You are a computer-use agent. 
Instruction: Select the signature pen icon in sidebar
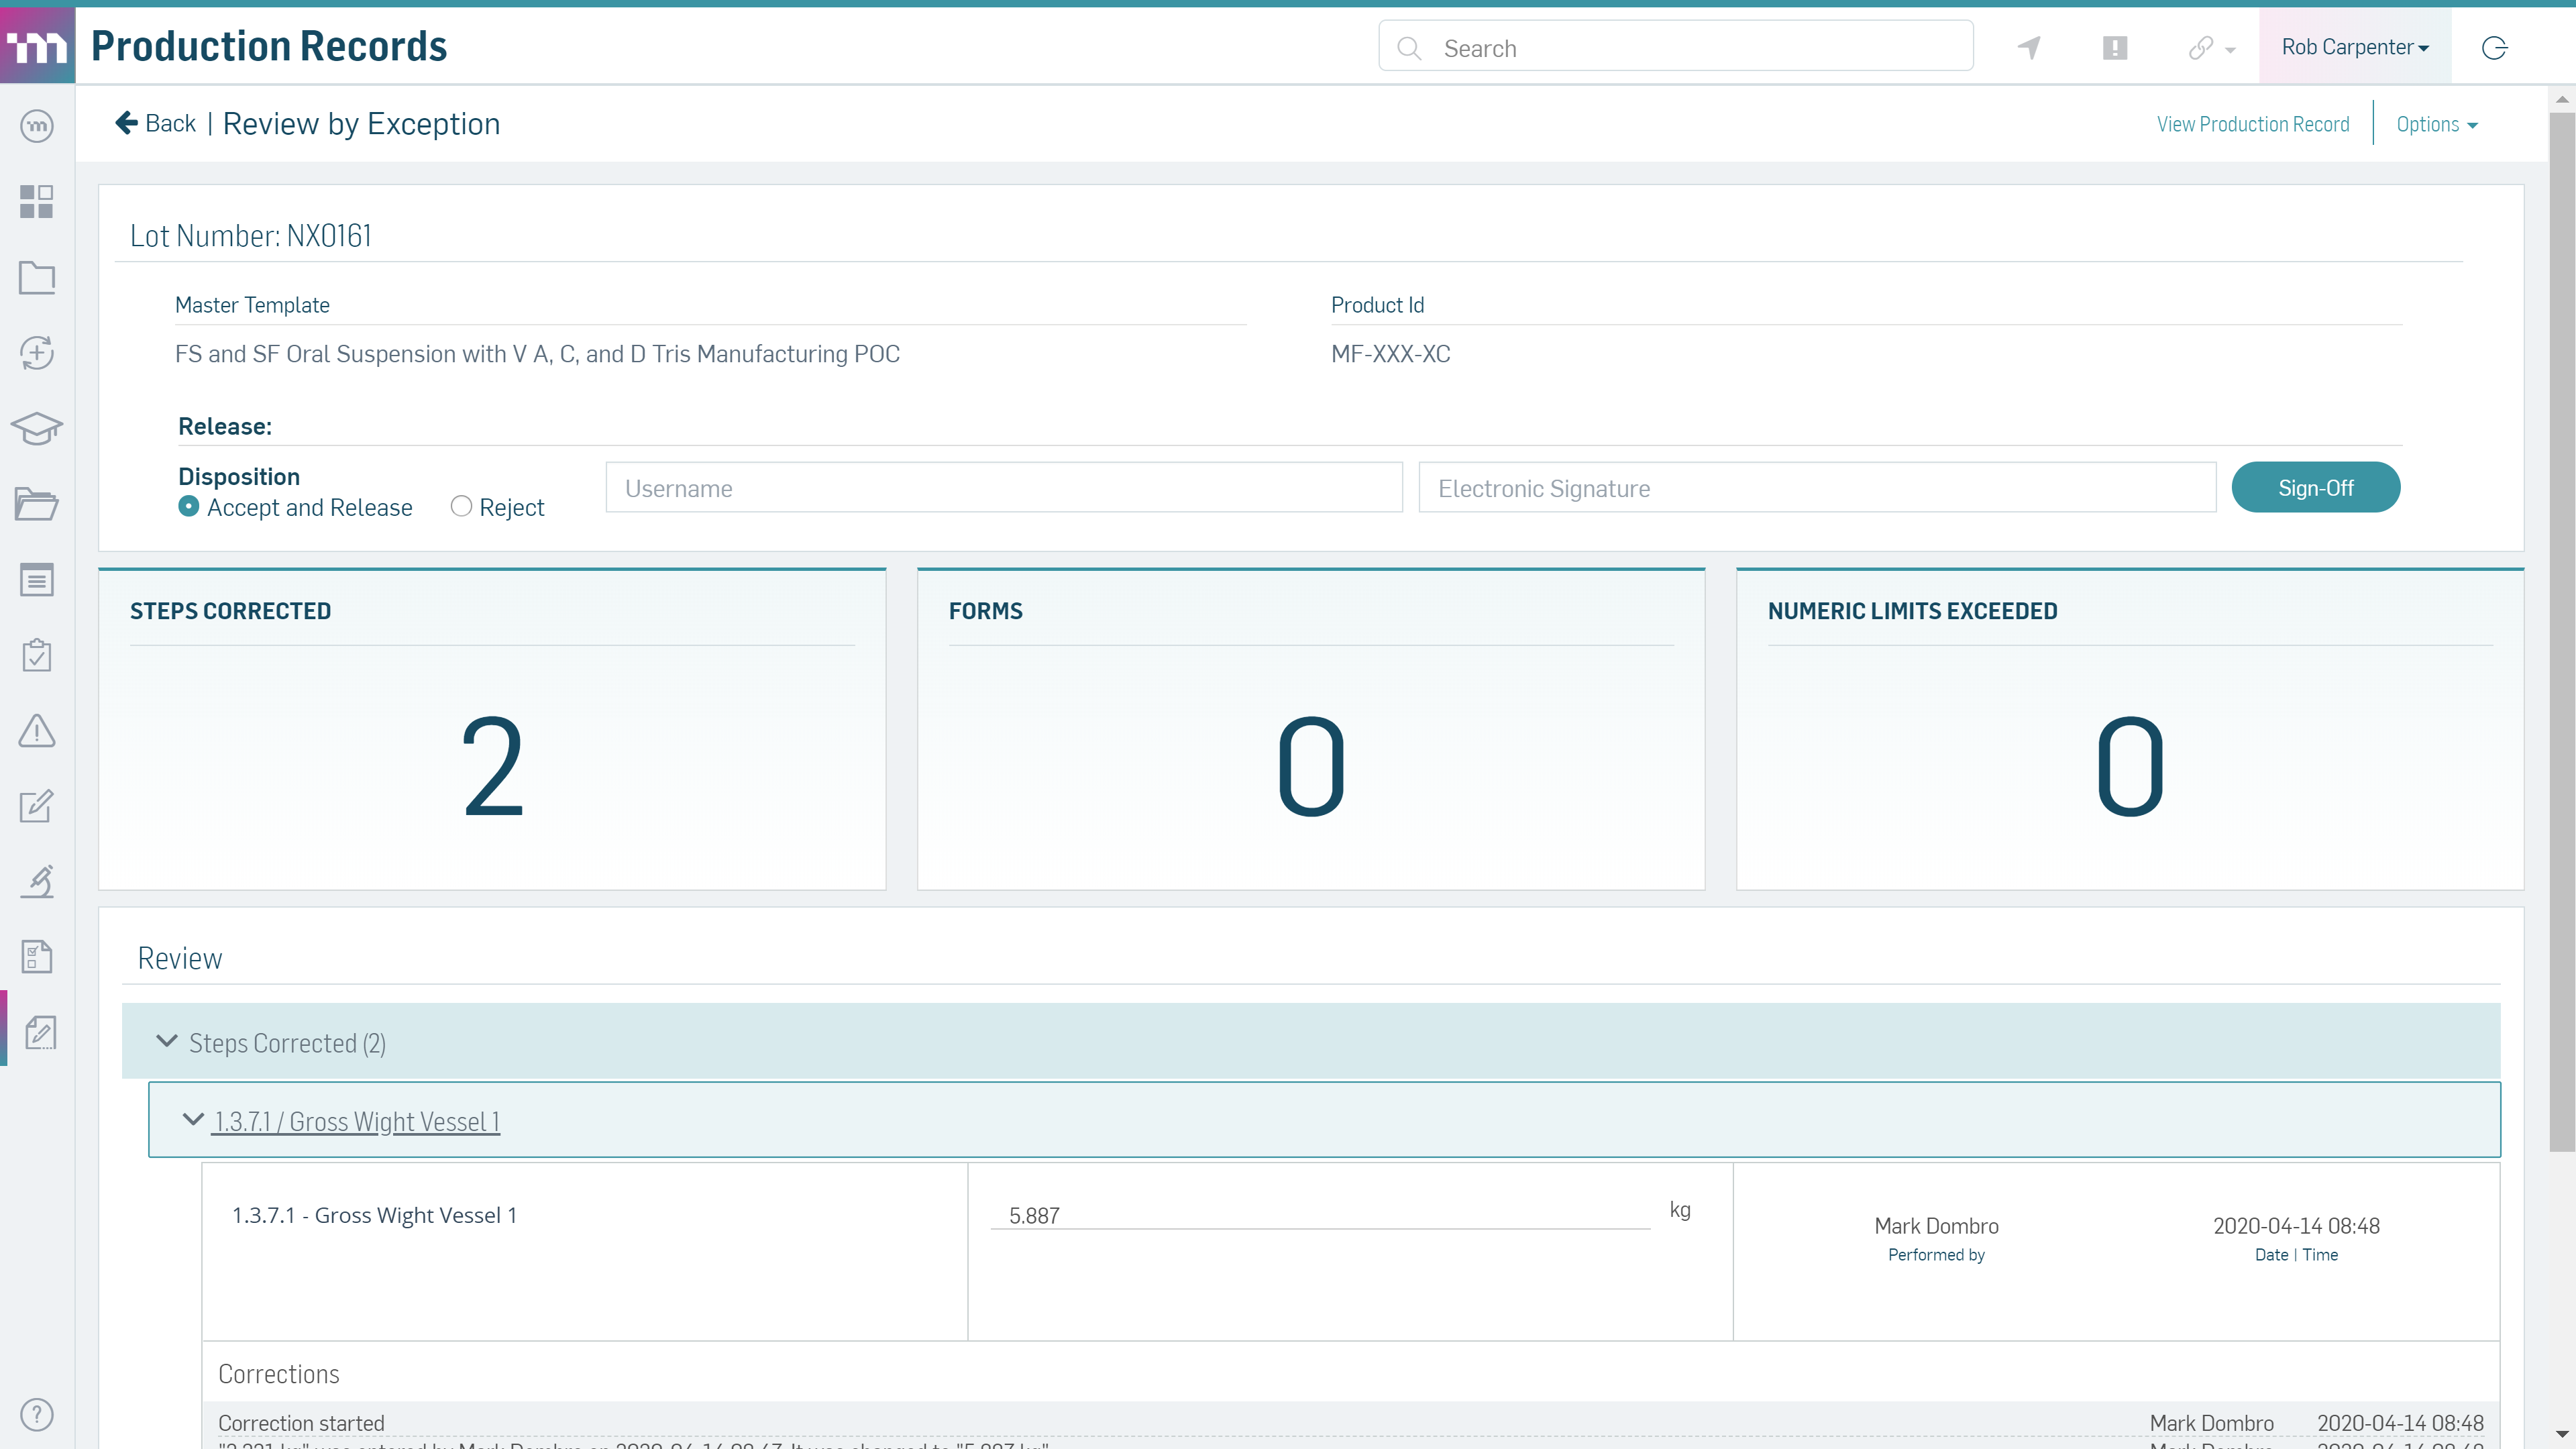[36, 881]
